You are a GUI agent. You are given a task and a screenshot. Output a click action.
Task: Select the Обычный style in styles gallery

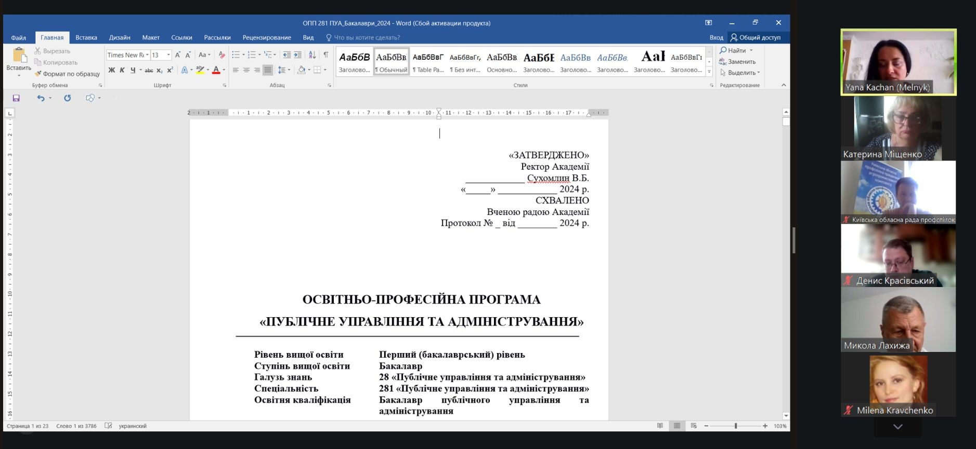[x=392, y=62]
